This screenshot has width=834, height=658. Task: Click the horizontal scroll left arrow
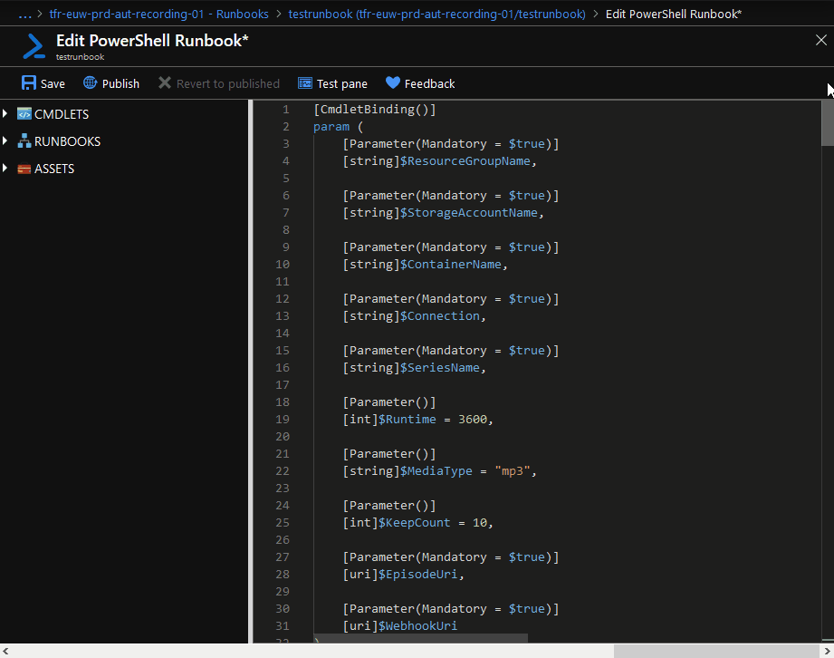coord(5,651)
